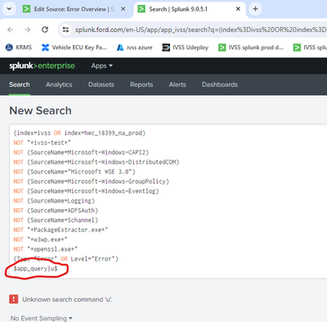Viewport: 327px width, 322px height.
Task: Click the SourceName="Microsoft WSE 3.0" line
Action: 74,172
